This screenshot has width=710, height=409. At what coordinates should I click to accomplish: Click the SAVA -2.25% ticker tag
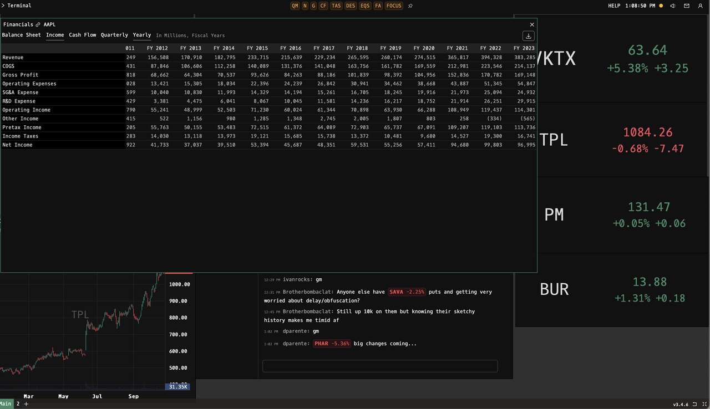tap(407, 292)
